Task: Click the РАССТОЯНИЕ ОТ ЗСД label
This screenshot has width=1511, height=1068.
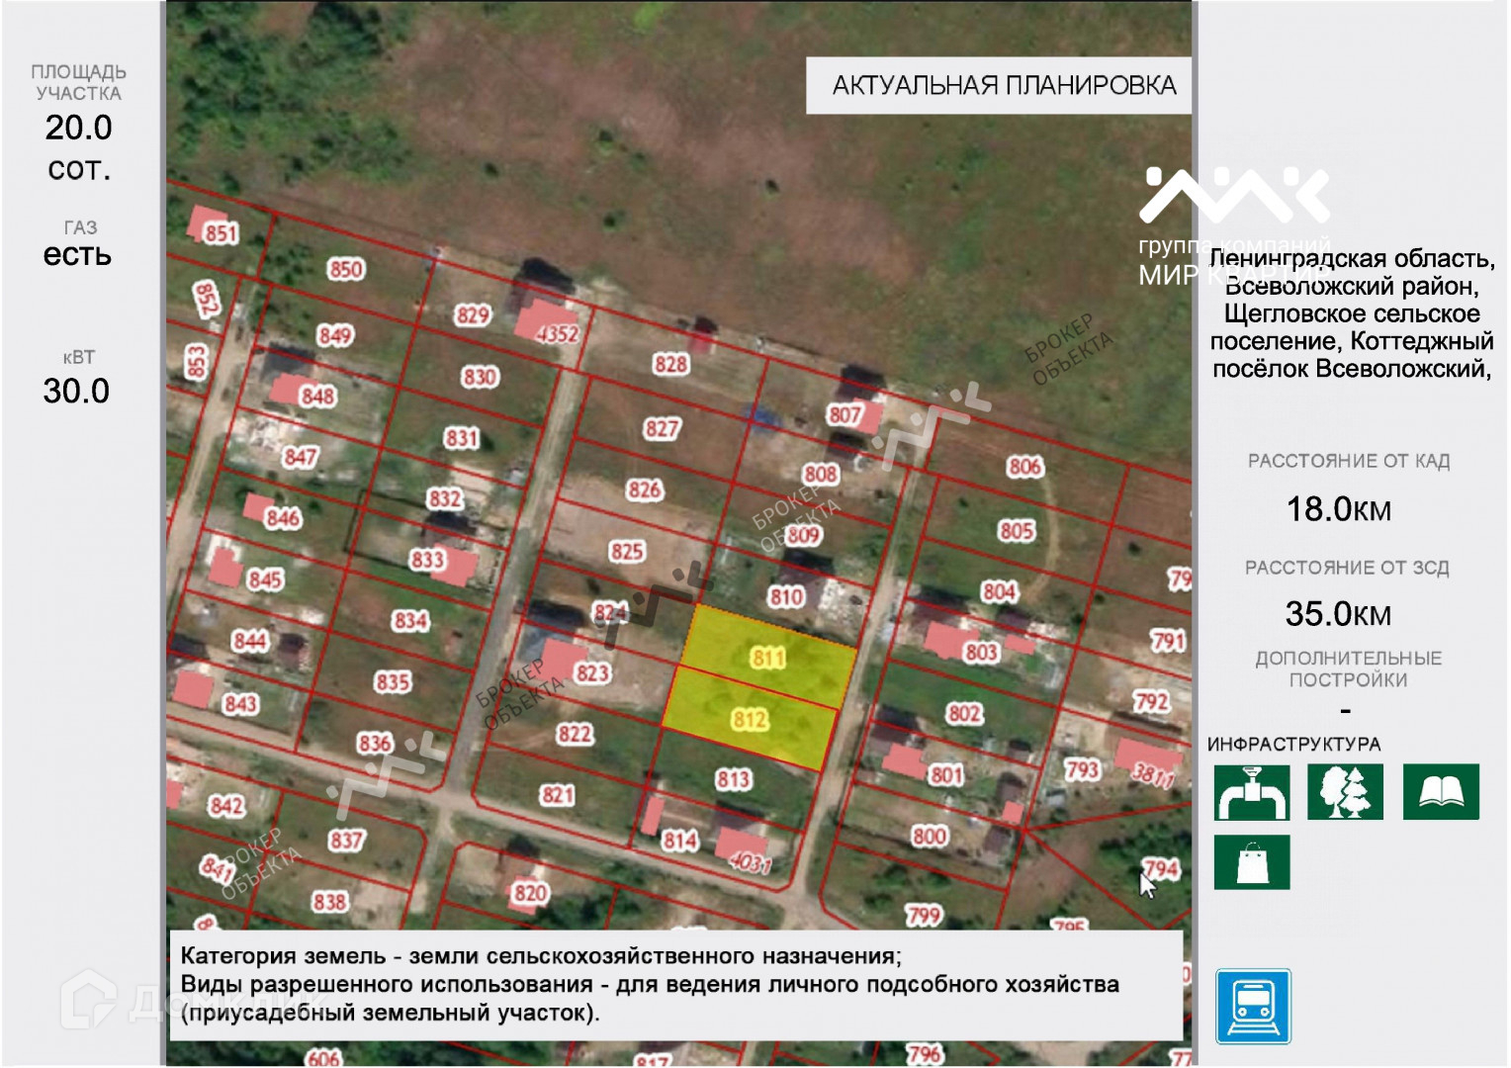Action: (1347, 568)
